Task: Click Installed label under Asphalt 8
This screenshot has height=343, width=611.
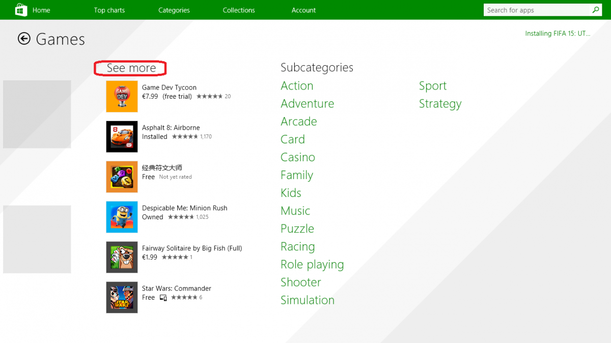Action: 155,137
